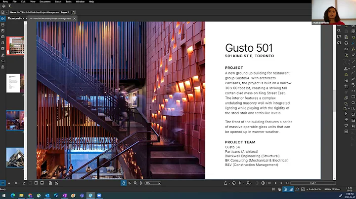Go to the next page arrow
Image resolution: width=356 pixels, height=199 pixels.
click(281, 183)
